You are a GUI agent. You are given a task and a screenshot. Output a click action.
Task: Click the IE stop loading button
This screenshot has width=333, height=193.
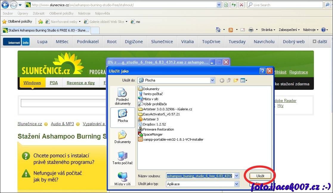[241, 5]
